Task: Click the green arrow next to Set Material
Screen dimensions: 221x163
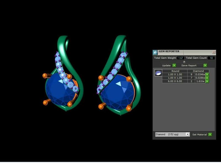Action: click(x=210, y=135)
